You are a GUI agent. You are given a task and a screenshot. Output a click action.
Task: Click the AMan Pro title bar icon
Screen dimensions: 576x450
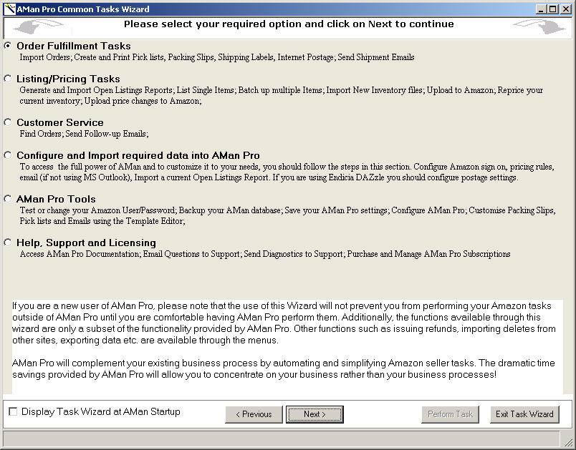(9, 9)
